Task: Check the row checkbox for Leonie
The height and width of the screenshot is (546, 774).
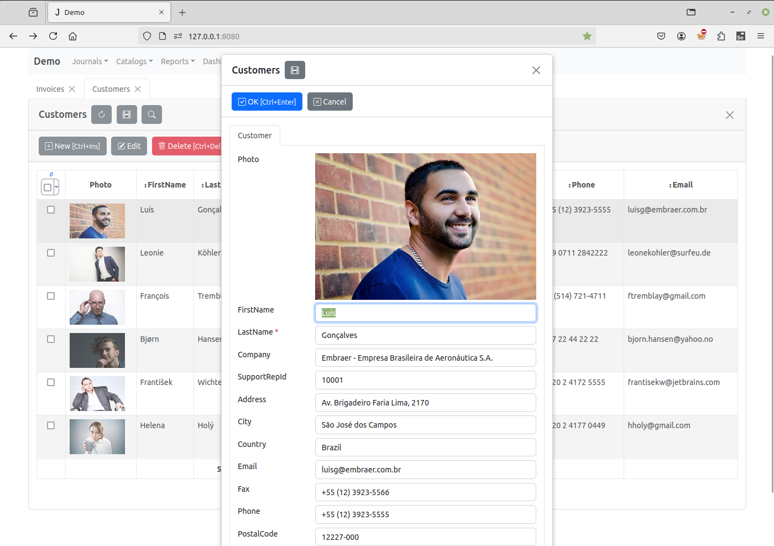Action: point(51,253)
